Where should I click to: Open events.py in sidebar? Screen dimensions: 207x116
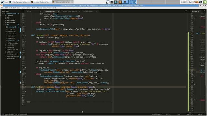[x=12, y=38]
